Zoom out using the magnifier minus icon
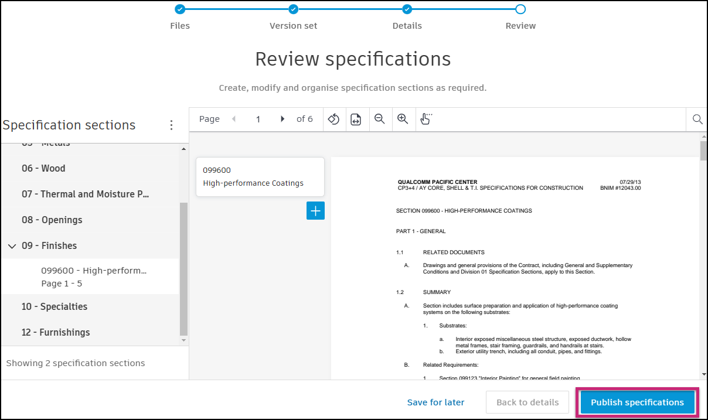 379,119
